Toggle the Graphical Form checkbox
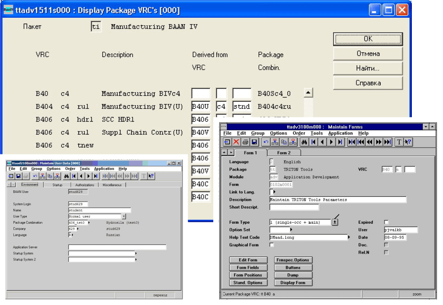The height and width of the screenshot is (305, 443). (272, 245)
